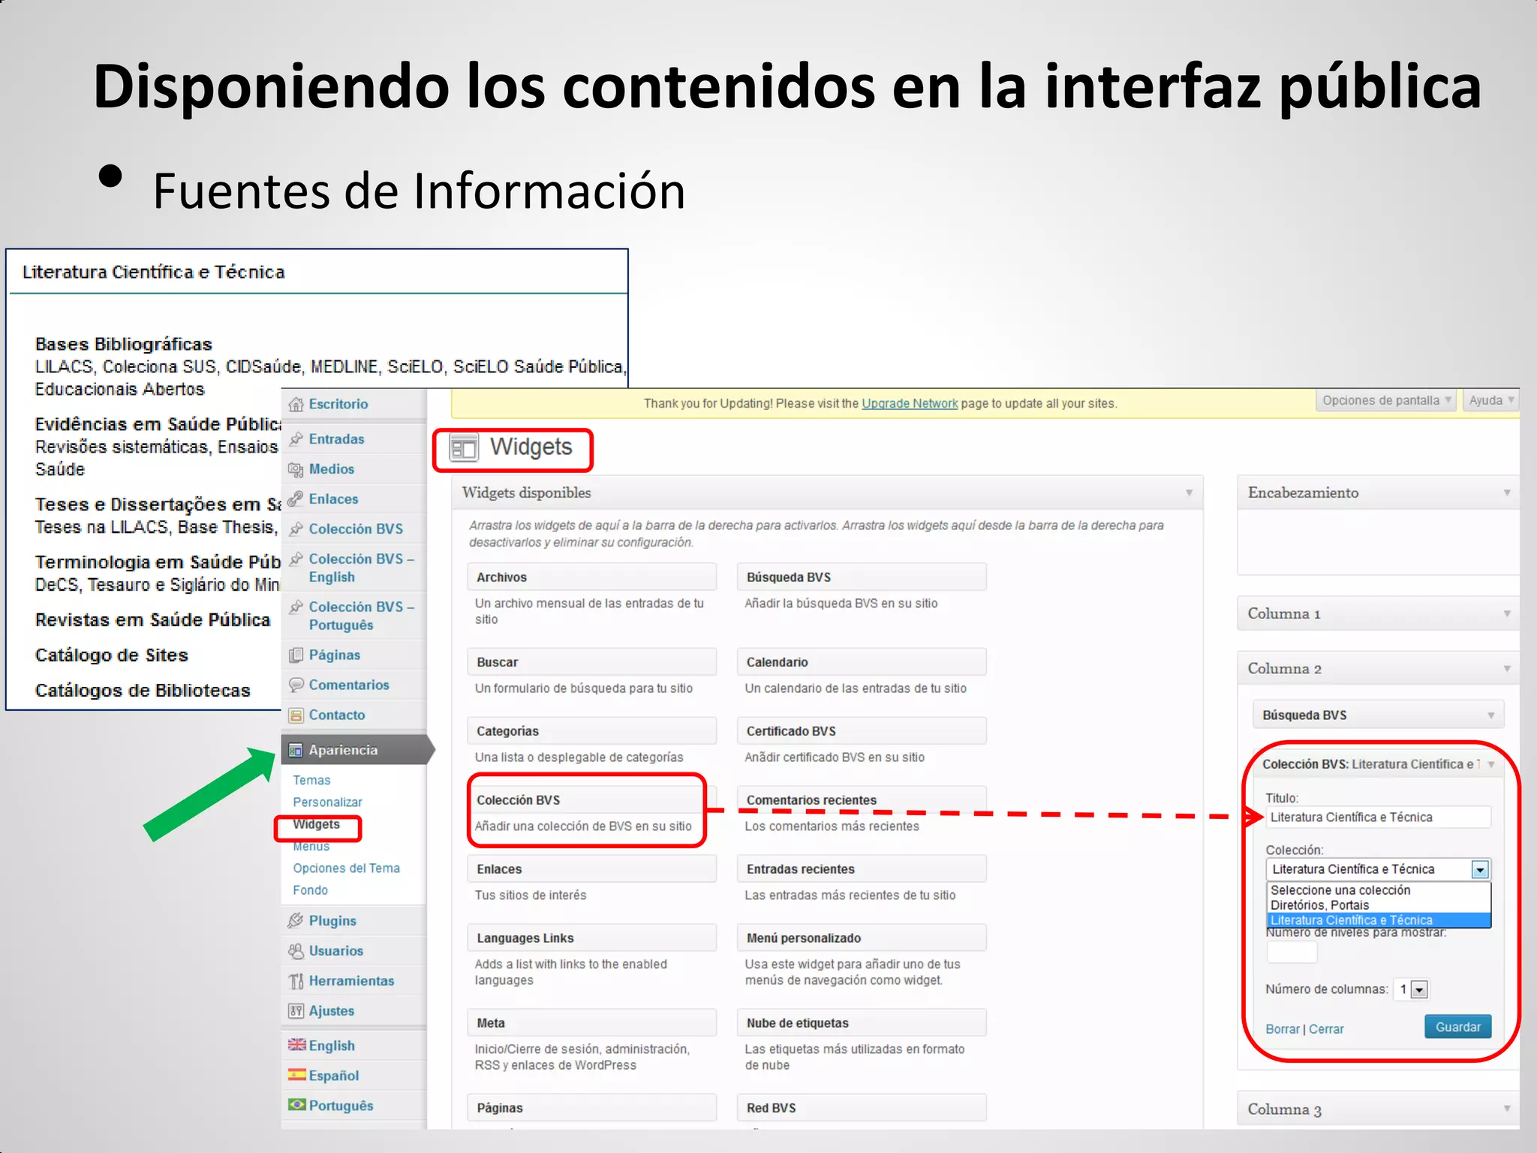1537x1153 pixels.
Task: Expand the Encabezamiento sidebar arrow
Action: pyautogui.click(x=1507, y=493)
